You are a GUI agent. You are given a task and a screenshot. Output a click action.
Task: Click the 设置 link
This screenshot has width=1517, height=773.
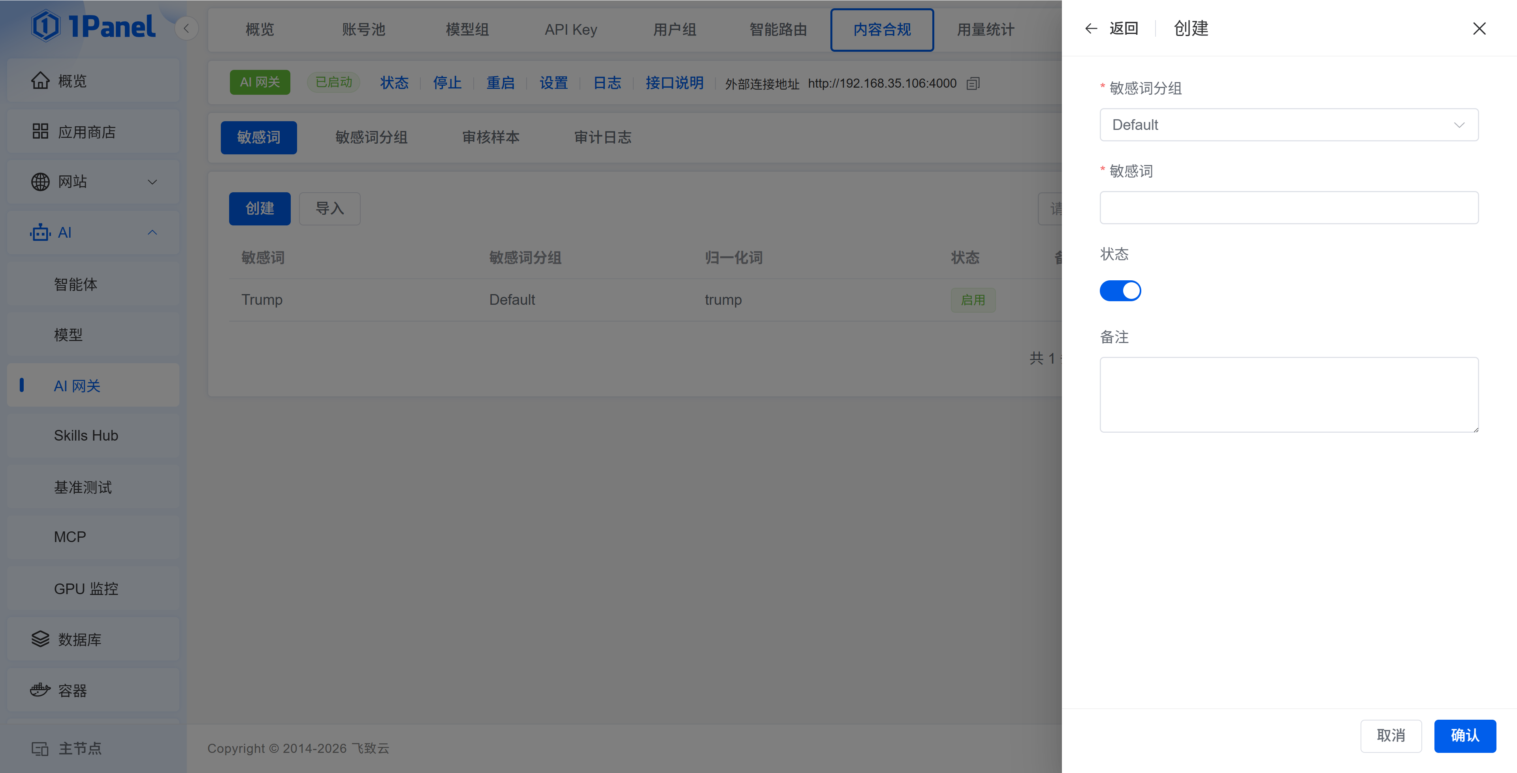[x=553, y=83]
